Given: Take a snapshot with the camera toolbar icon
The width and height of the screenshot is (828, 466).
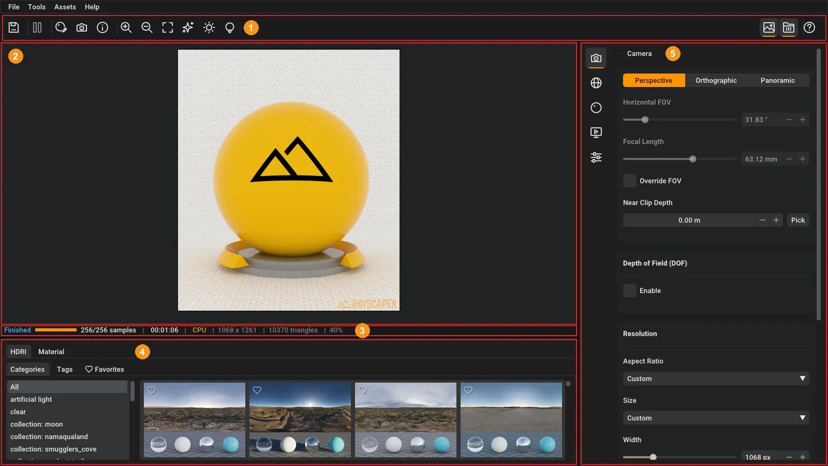Looking at the screenshot, I should (x=82, y=27).
